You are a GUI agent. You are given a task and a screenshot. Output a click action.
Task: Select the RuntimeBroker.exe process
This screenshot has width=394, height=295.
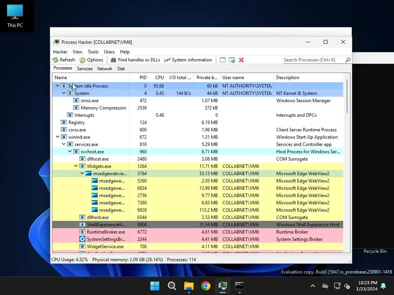pos(197,232)
